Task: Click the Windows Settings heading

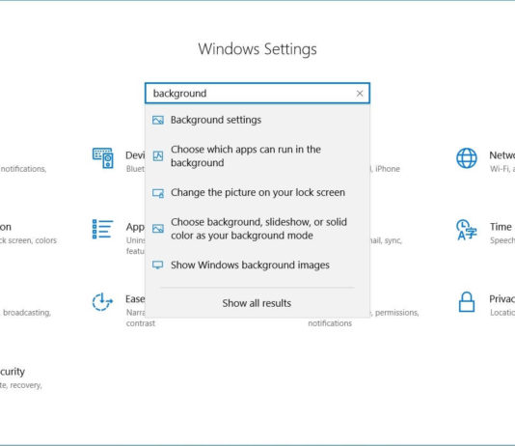Action: 257,49
